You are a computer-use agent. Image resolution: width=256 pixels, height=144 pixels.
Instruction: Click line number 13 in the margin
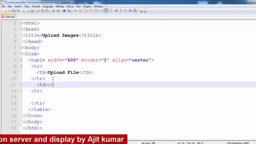(x=13, y=97)
